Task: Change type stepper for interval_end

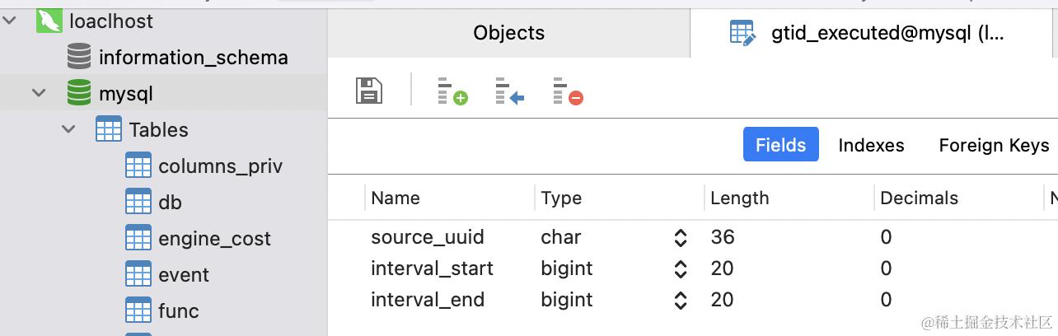Action: pyautogui.click(x=680, y=300)
